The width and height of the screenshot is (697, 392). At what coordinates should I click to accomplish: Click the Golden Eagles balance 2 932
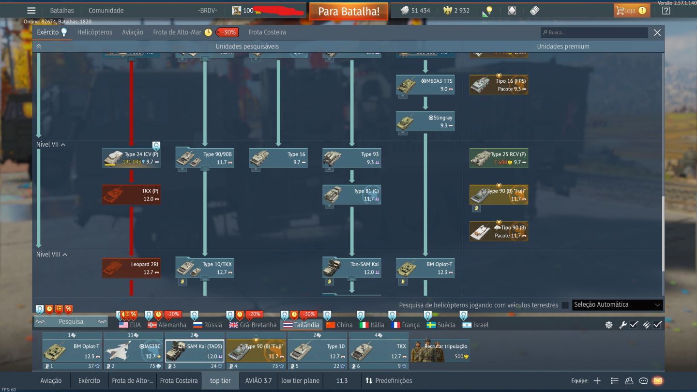click(456, 11)
